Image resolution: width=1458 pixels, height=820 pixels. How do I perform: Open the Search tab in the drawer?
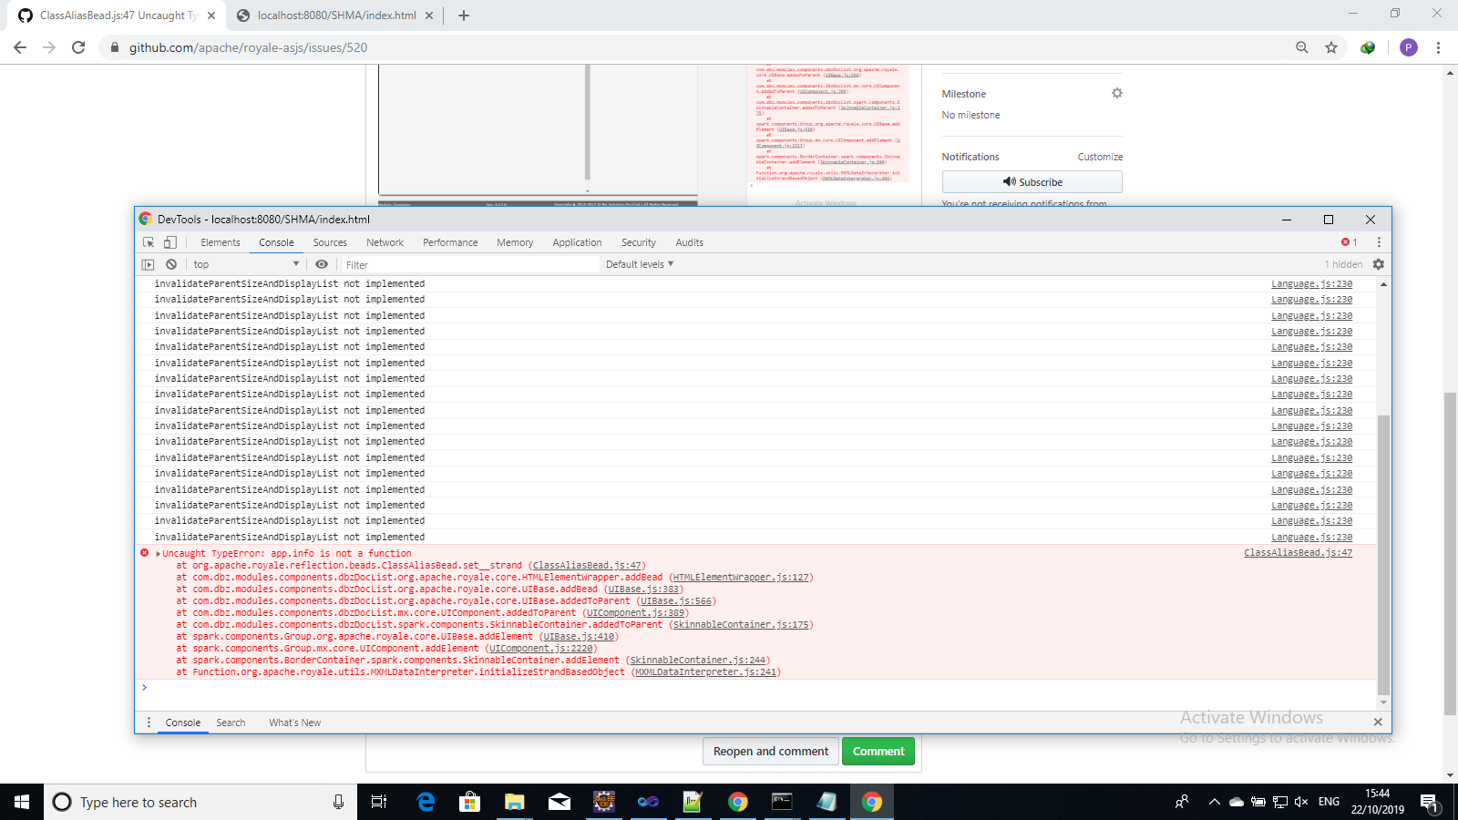(231, 723)
